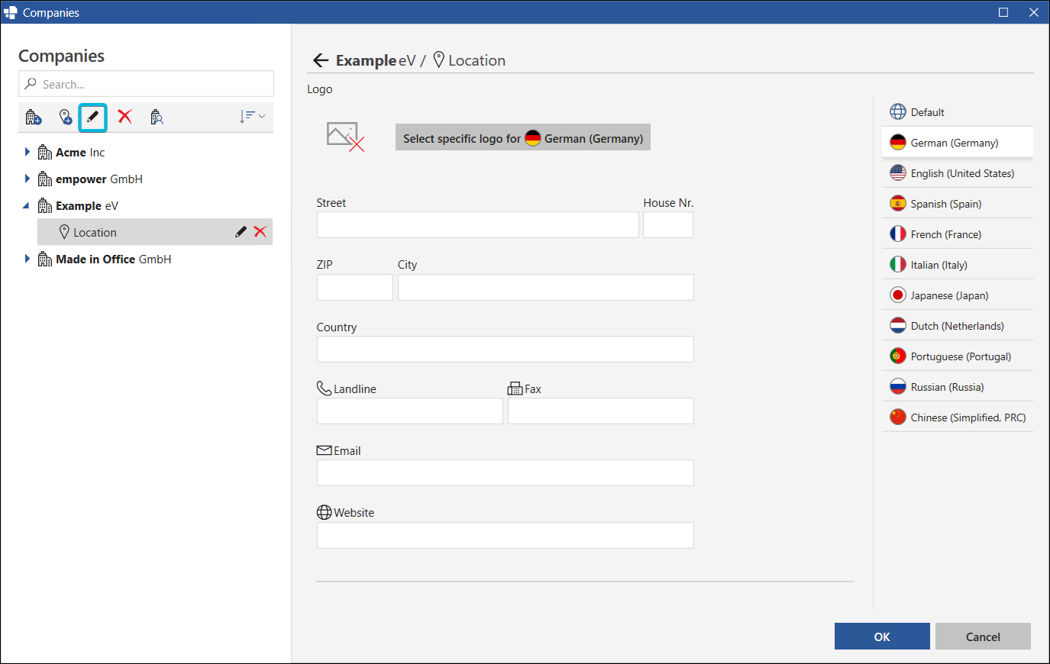Click the back arrow next to Example eV
The height and width of the screenshot is (664, 1050).
pyautogui.click(x=321, y=60)
